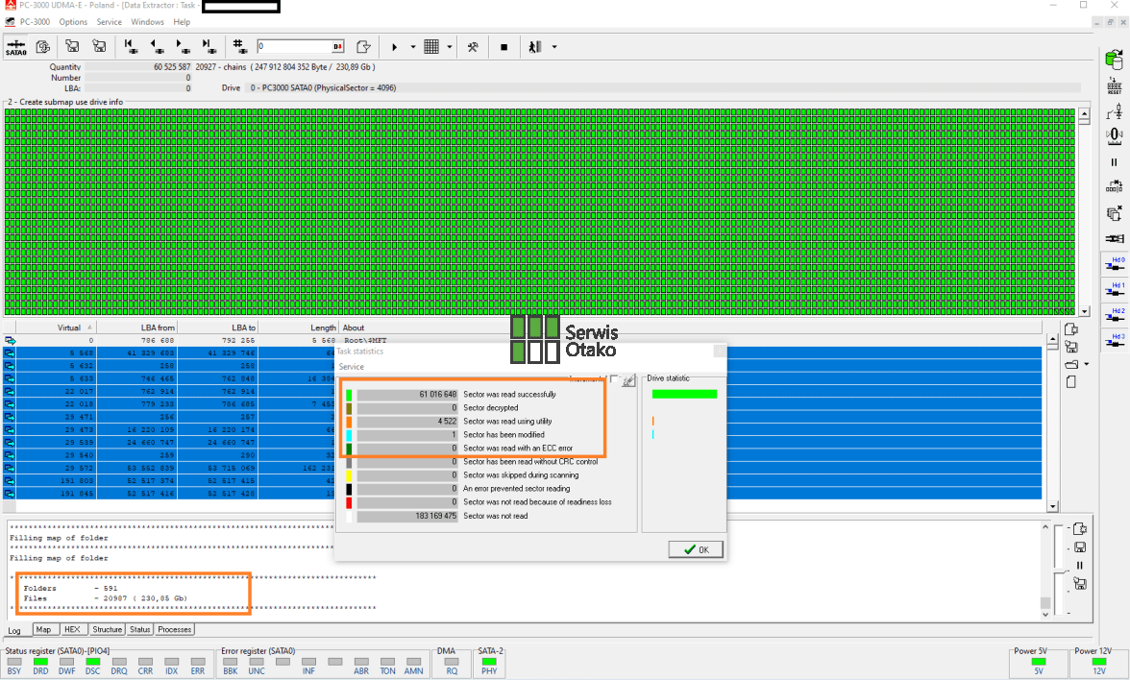Toggle the Incremental checkbox in Task statistics
This screenshot has height=680, width=1130.
pyautogui.click(x=614, y=379)
